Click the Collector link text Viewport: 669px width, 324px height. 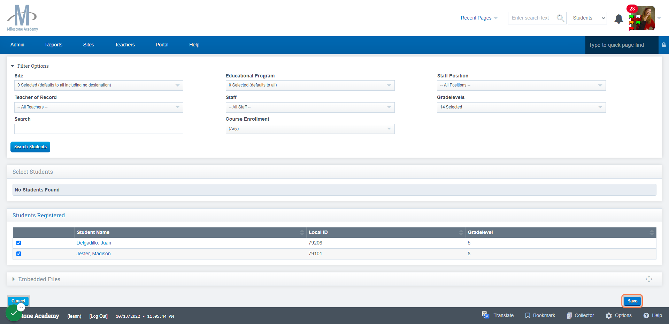tap(584, 316)
